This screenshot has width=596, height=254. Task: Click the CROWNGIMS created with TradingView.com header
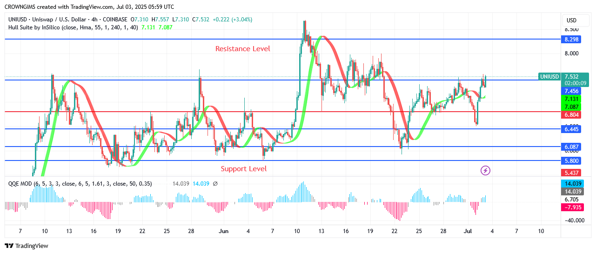click(x=89, y=7)
